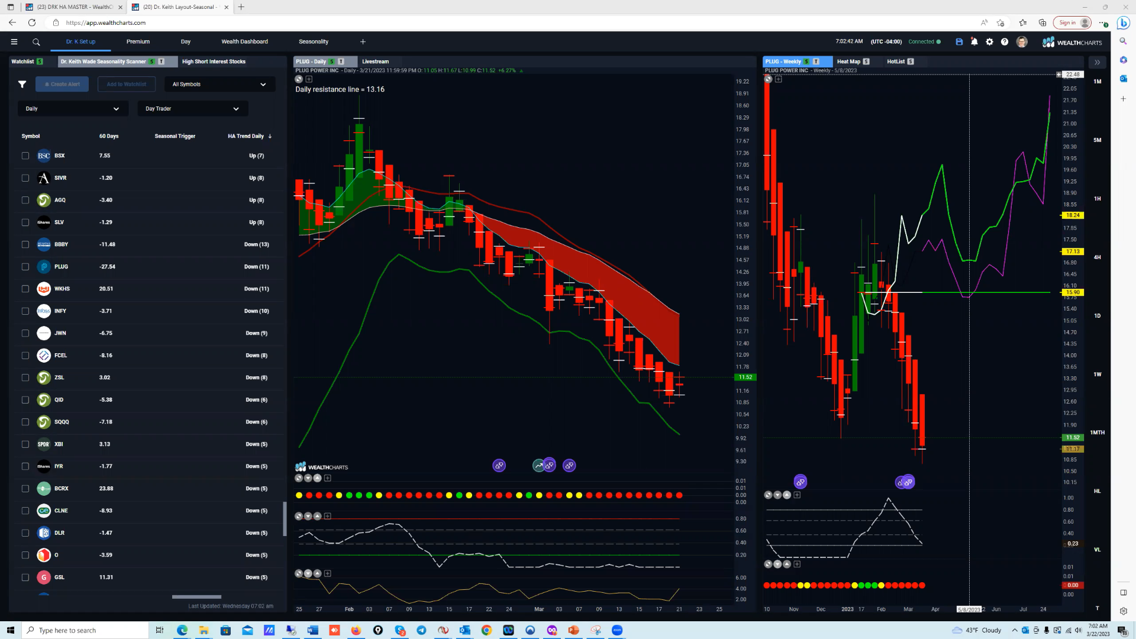
Task: Check the BSX row checkbox
Action: point(25,156)
